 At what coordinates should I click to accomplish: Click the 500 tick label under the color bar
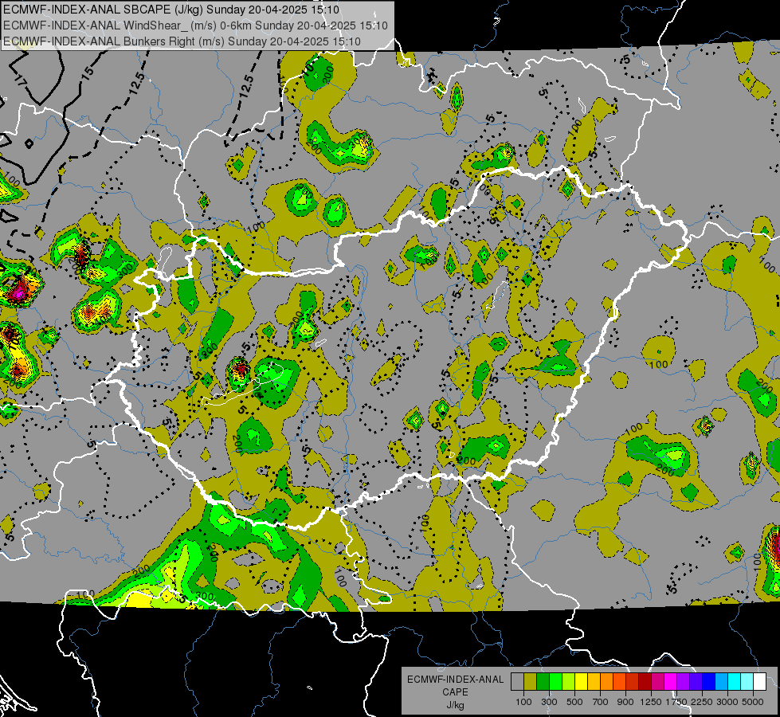click(574, 702)
